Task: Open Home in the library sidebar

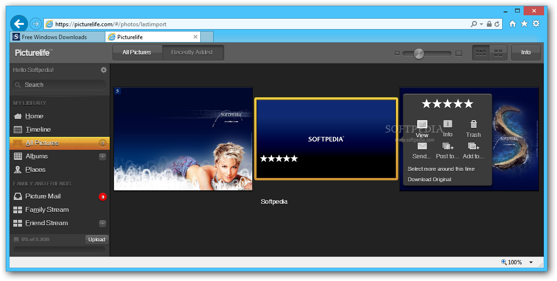Action: click(60, 116)
